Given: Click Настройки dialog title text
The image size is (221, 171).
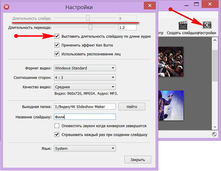Looking at the screenshot, I should tap(79, 7).
